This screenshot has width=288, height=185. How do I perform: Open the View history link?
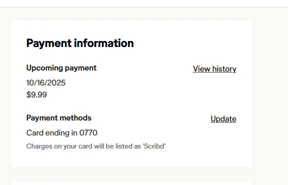pos(214,69)
